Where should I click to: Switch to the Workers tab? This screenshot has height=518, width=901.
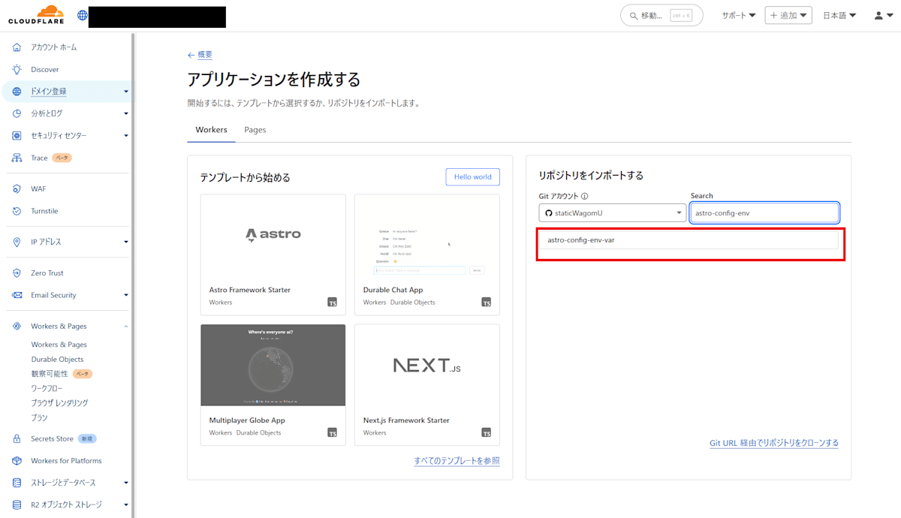click(x=211, y=130)
